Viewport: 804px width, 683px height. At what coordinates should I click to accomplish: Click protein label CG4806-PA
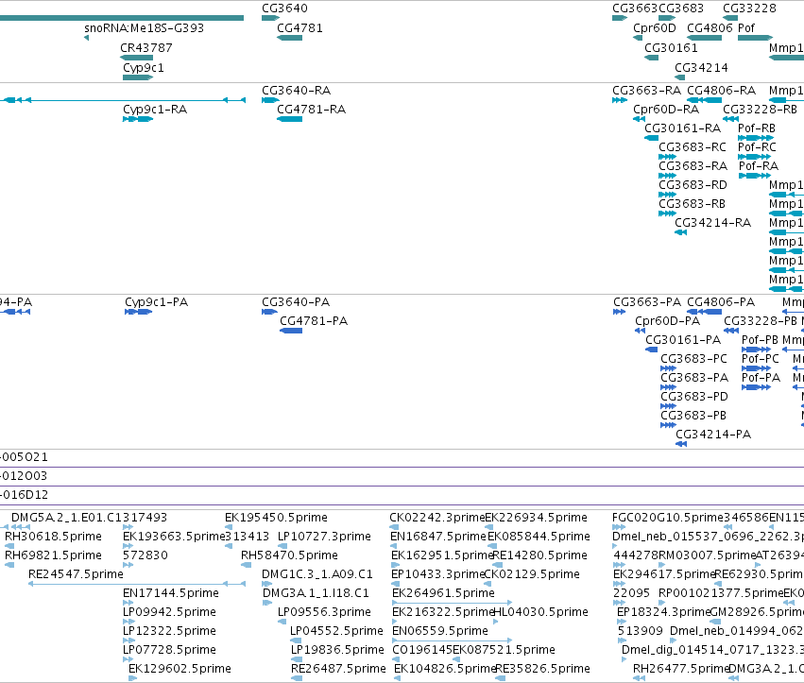click(x=721, y=302)
